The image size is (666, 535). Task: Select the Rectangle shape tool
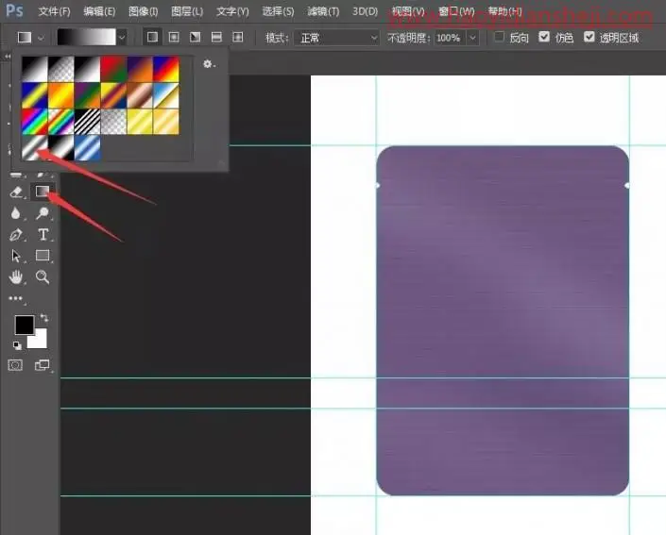pos(43,256)
